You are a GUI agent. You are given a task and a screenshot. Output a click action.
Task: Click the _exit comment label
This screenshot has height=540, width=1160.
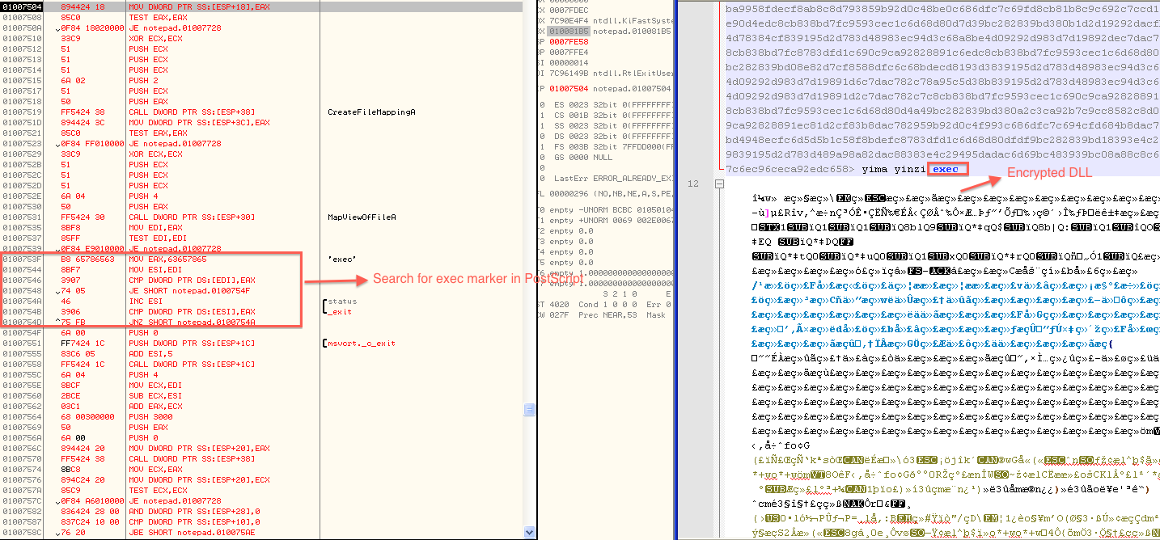[x=340, y=311]
